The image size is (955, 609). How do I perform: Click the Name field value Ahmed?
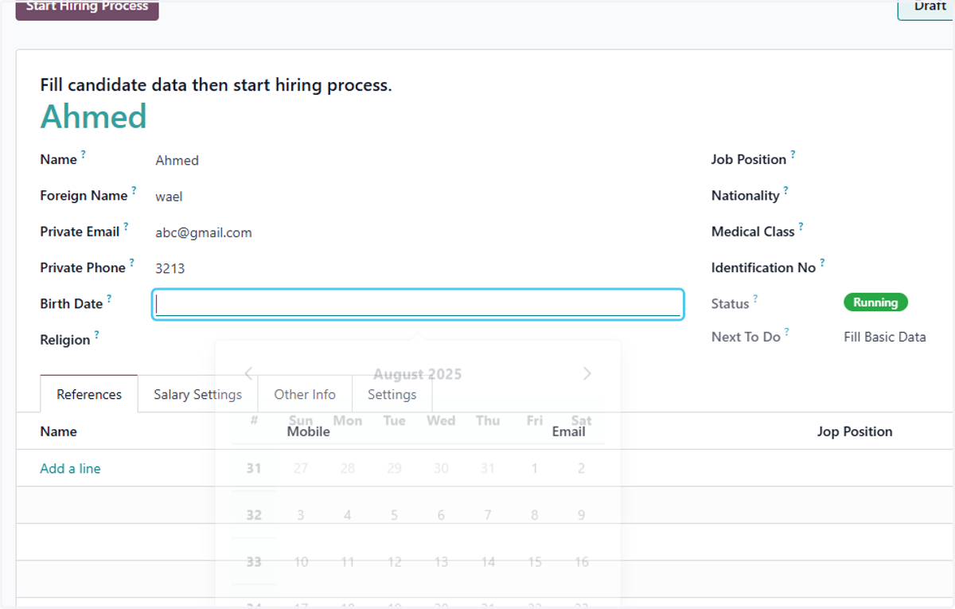[x=177, y=160]
